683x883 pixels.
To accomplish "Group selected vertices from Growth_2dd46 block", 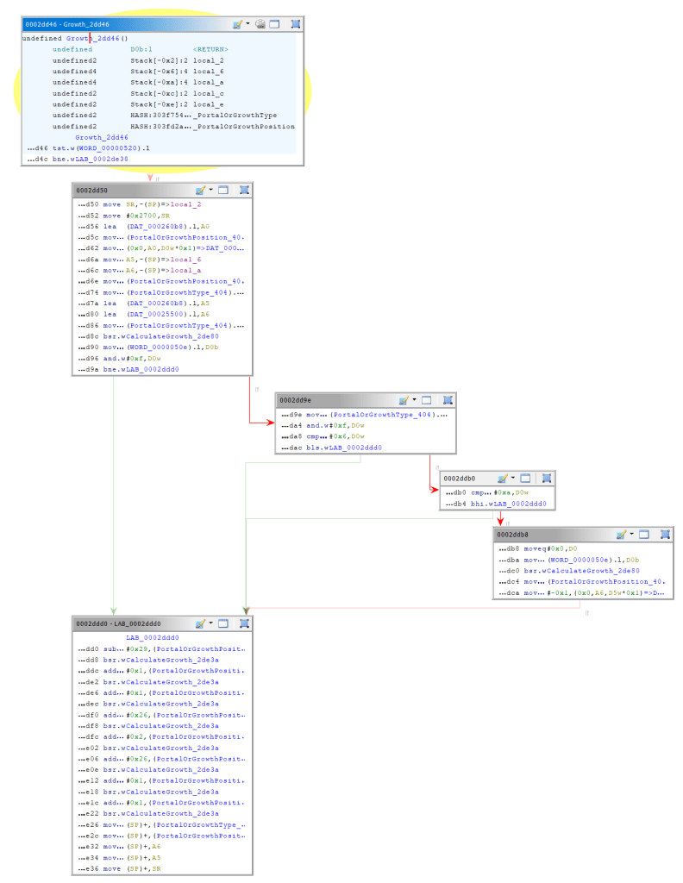I will point(296,24).
